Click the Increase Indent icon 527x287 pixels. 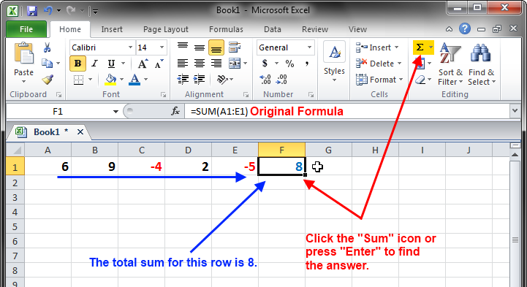pos(200,80)
